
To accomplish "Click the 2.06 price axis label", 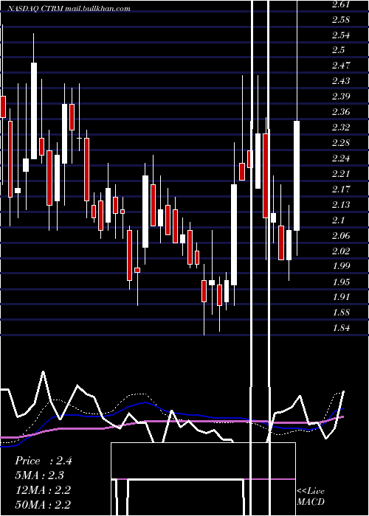I will pyautogui.click(x=341, y=236).
